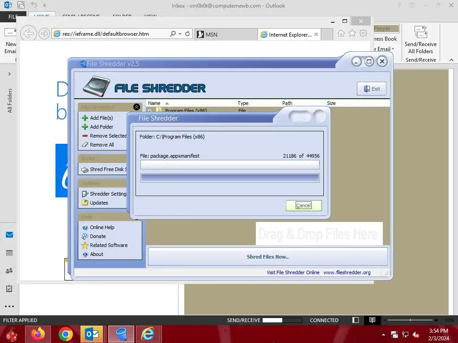The image size is (458, 343).
Task: Click Add Folder green plus icon
Action: click(x=85, y=127)
